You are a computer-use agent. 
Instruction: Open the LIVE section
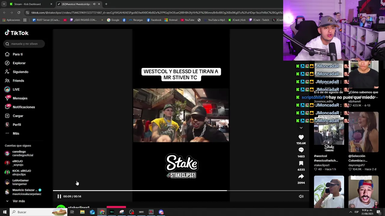[x=16, y=89]
